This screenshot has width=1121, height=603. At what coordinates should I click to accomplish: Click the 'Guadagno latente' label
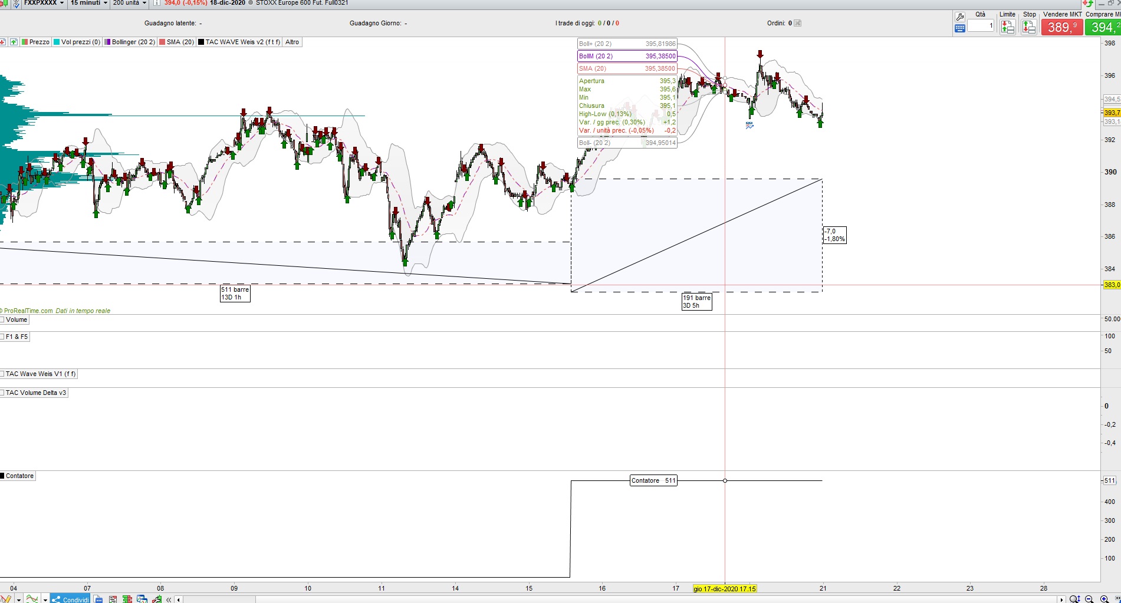tap(170, 23)
